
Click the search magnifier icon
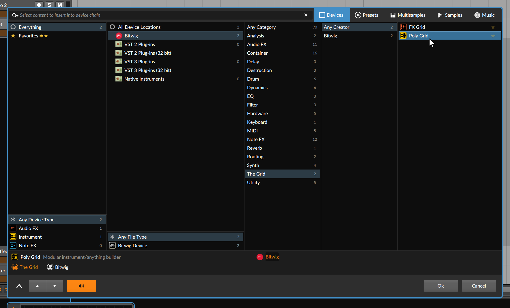[x=15, y=15]
